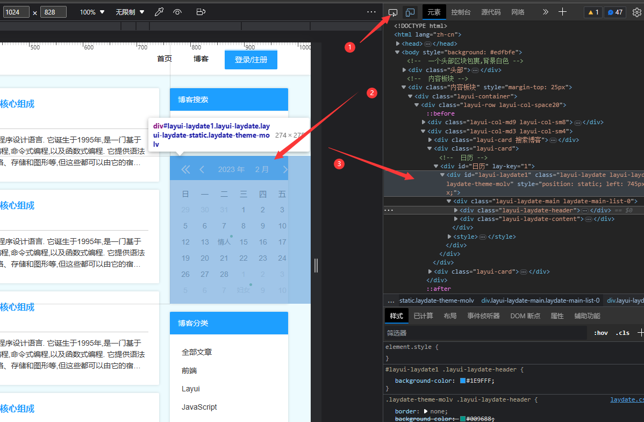Activate the inspect element picker icon
Viewport: 644px width, 422px height.
(393, 12)
